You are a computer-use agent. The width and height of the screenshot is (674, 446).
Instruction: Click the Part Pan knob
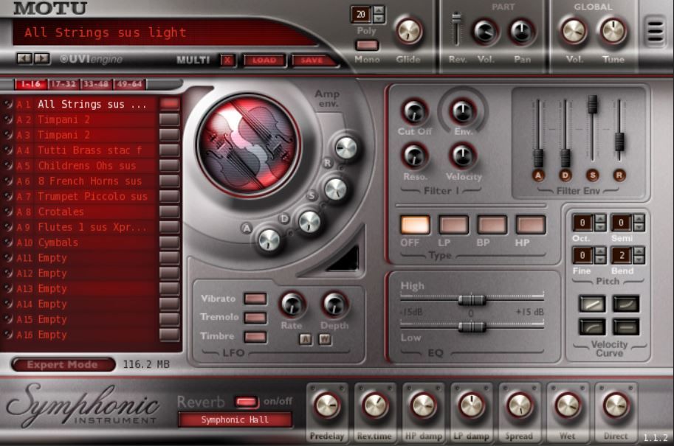(521, 32)
